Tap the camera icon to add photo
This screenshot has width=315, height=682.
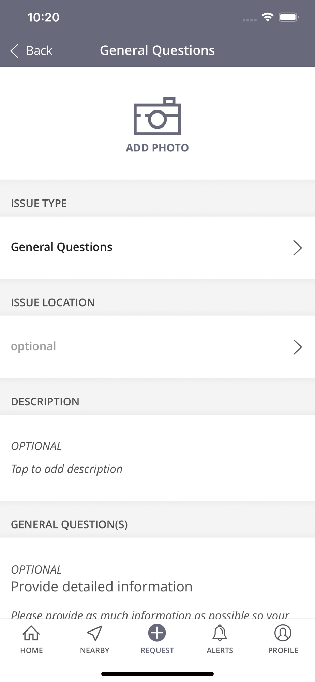pyautogui.click(x=157, y=116)
